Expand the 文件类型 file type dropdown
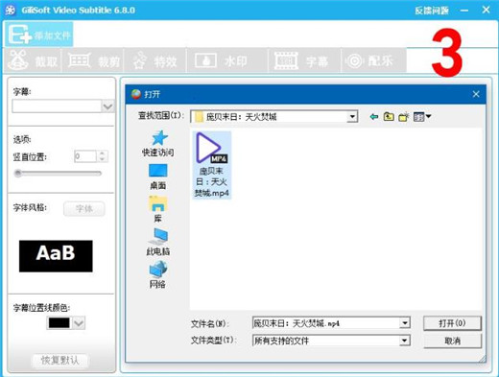This screenshot has height=377, width=499. coord(405,341)
